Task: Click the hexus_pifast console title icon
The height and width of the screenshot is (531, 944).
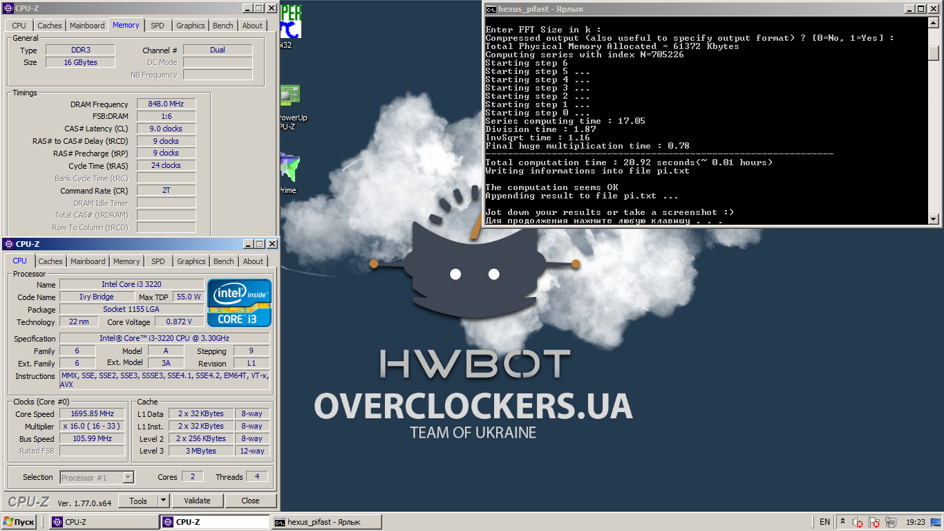Action: (x=491, y=9)
